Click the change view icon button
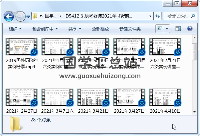 pos(160,29)
